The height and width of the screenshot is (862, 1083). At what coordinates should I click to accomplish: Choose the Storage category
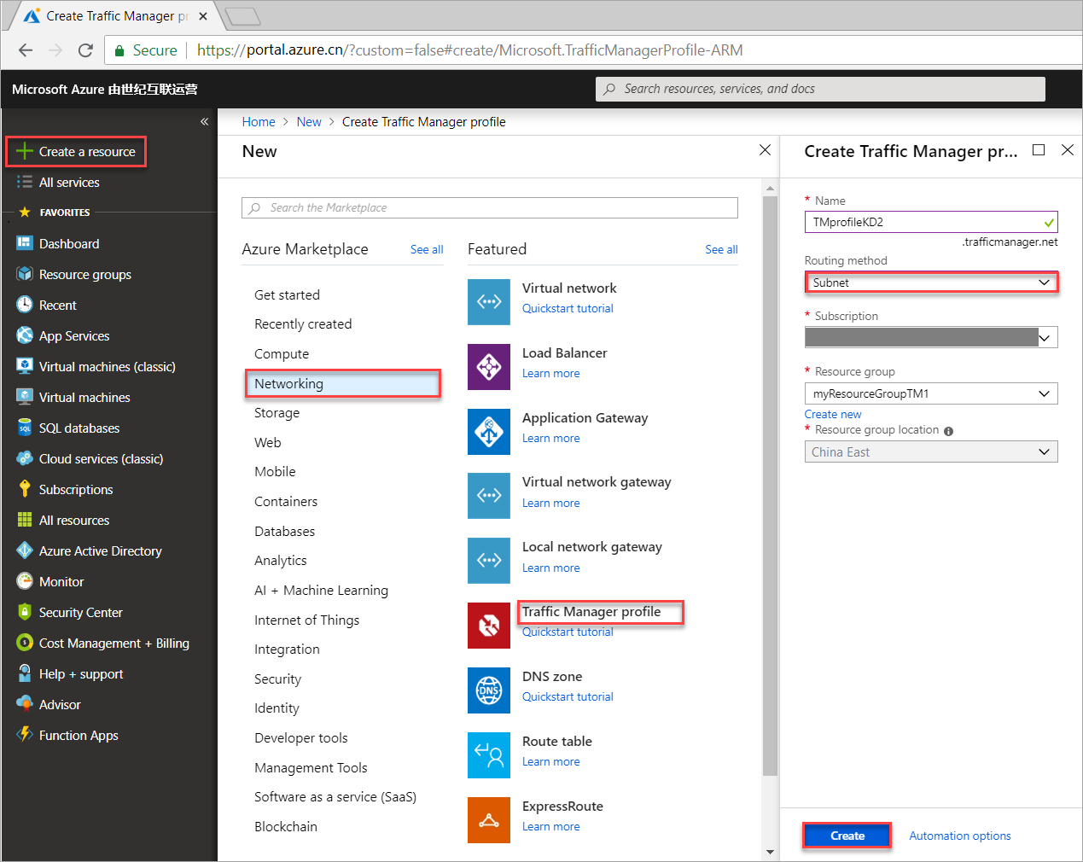point(277,413)
